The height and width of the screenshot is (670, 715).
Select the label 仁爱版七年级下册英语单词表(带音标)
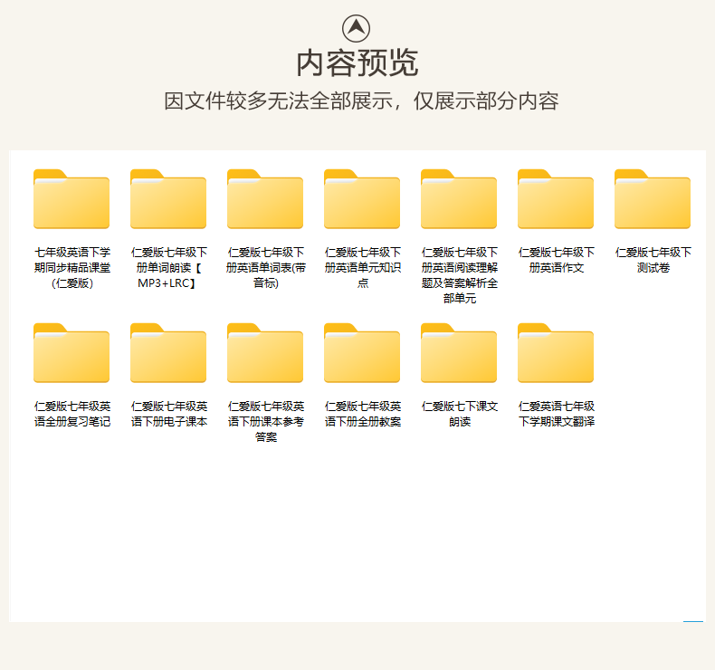pos(266,268)
